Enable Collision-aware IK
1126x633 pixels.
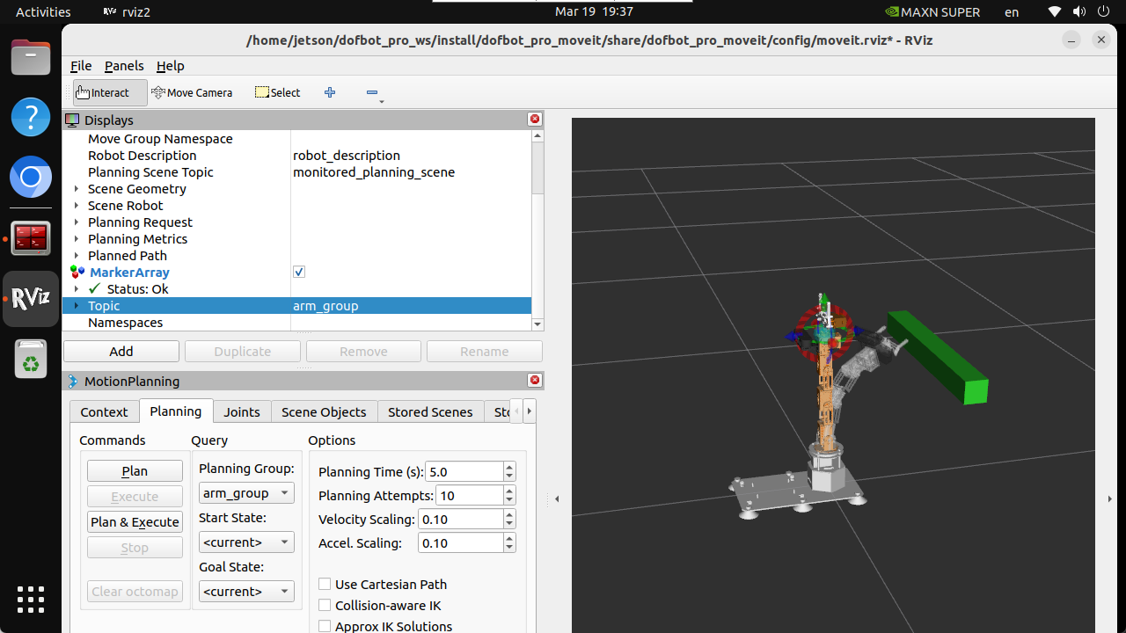[325, 606]
